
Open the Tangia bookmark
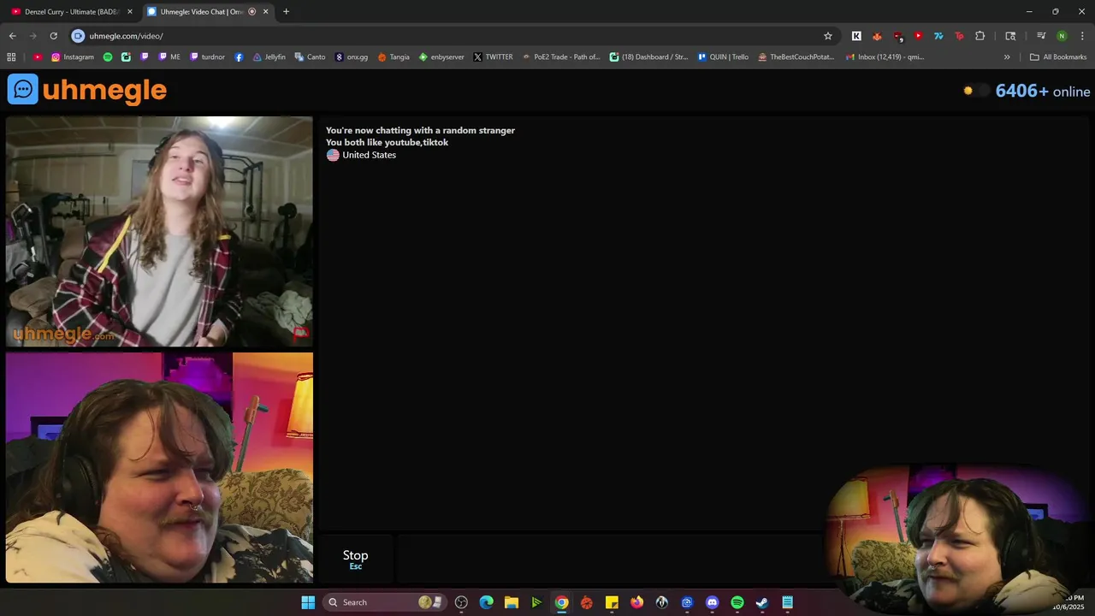point(394,57)
